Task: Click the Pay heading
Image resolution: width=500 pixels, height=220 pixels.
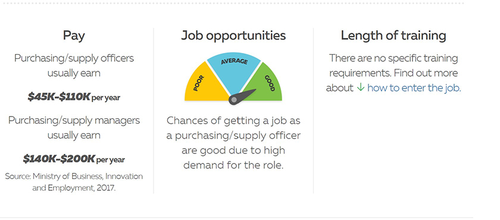Action: click(x=74, y=36)
